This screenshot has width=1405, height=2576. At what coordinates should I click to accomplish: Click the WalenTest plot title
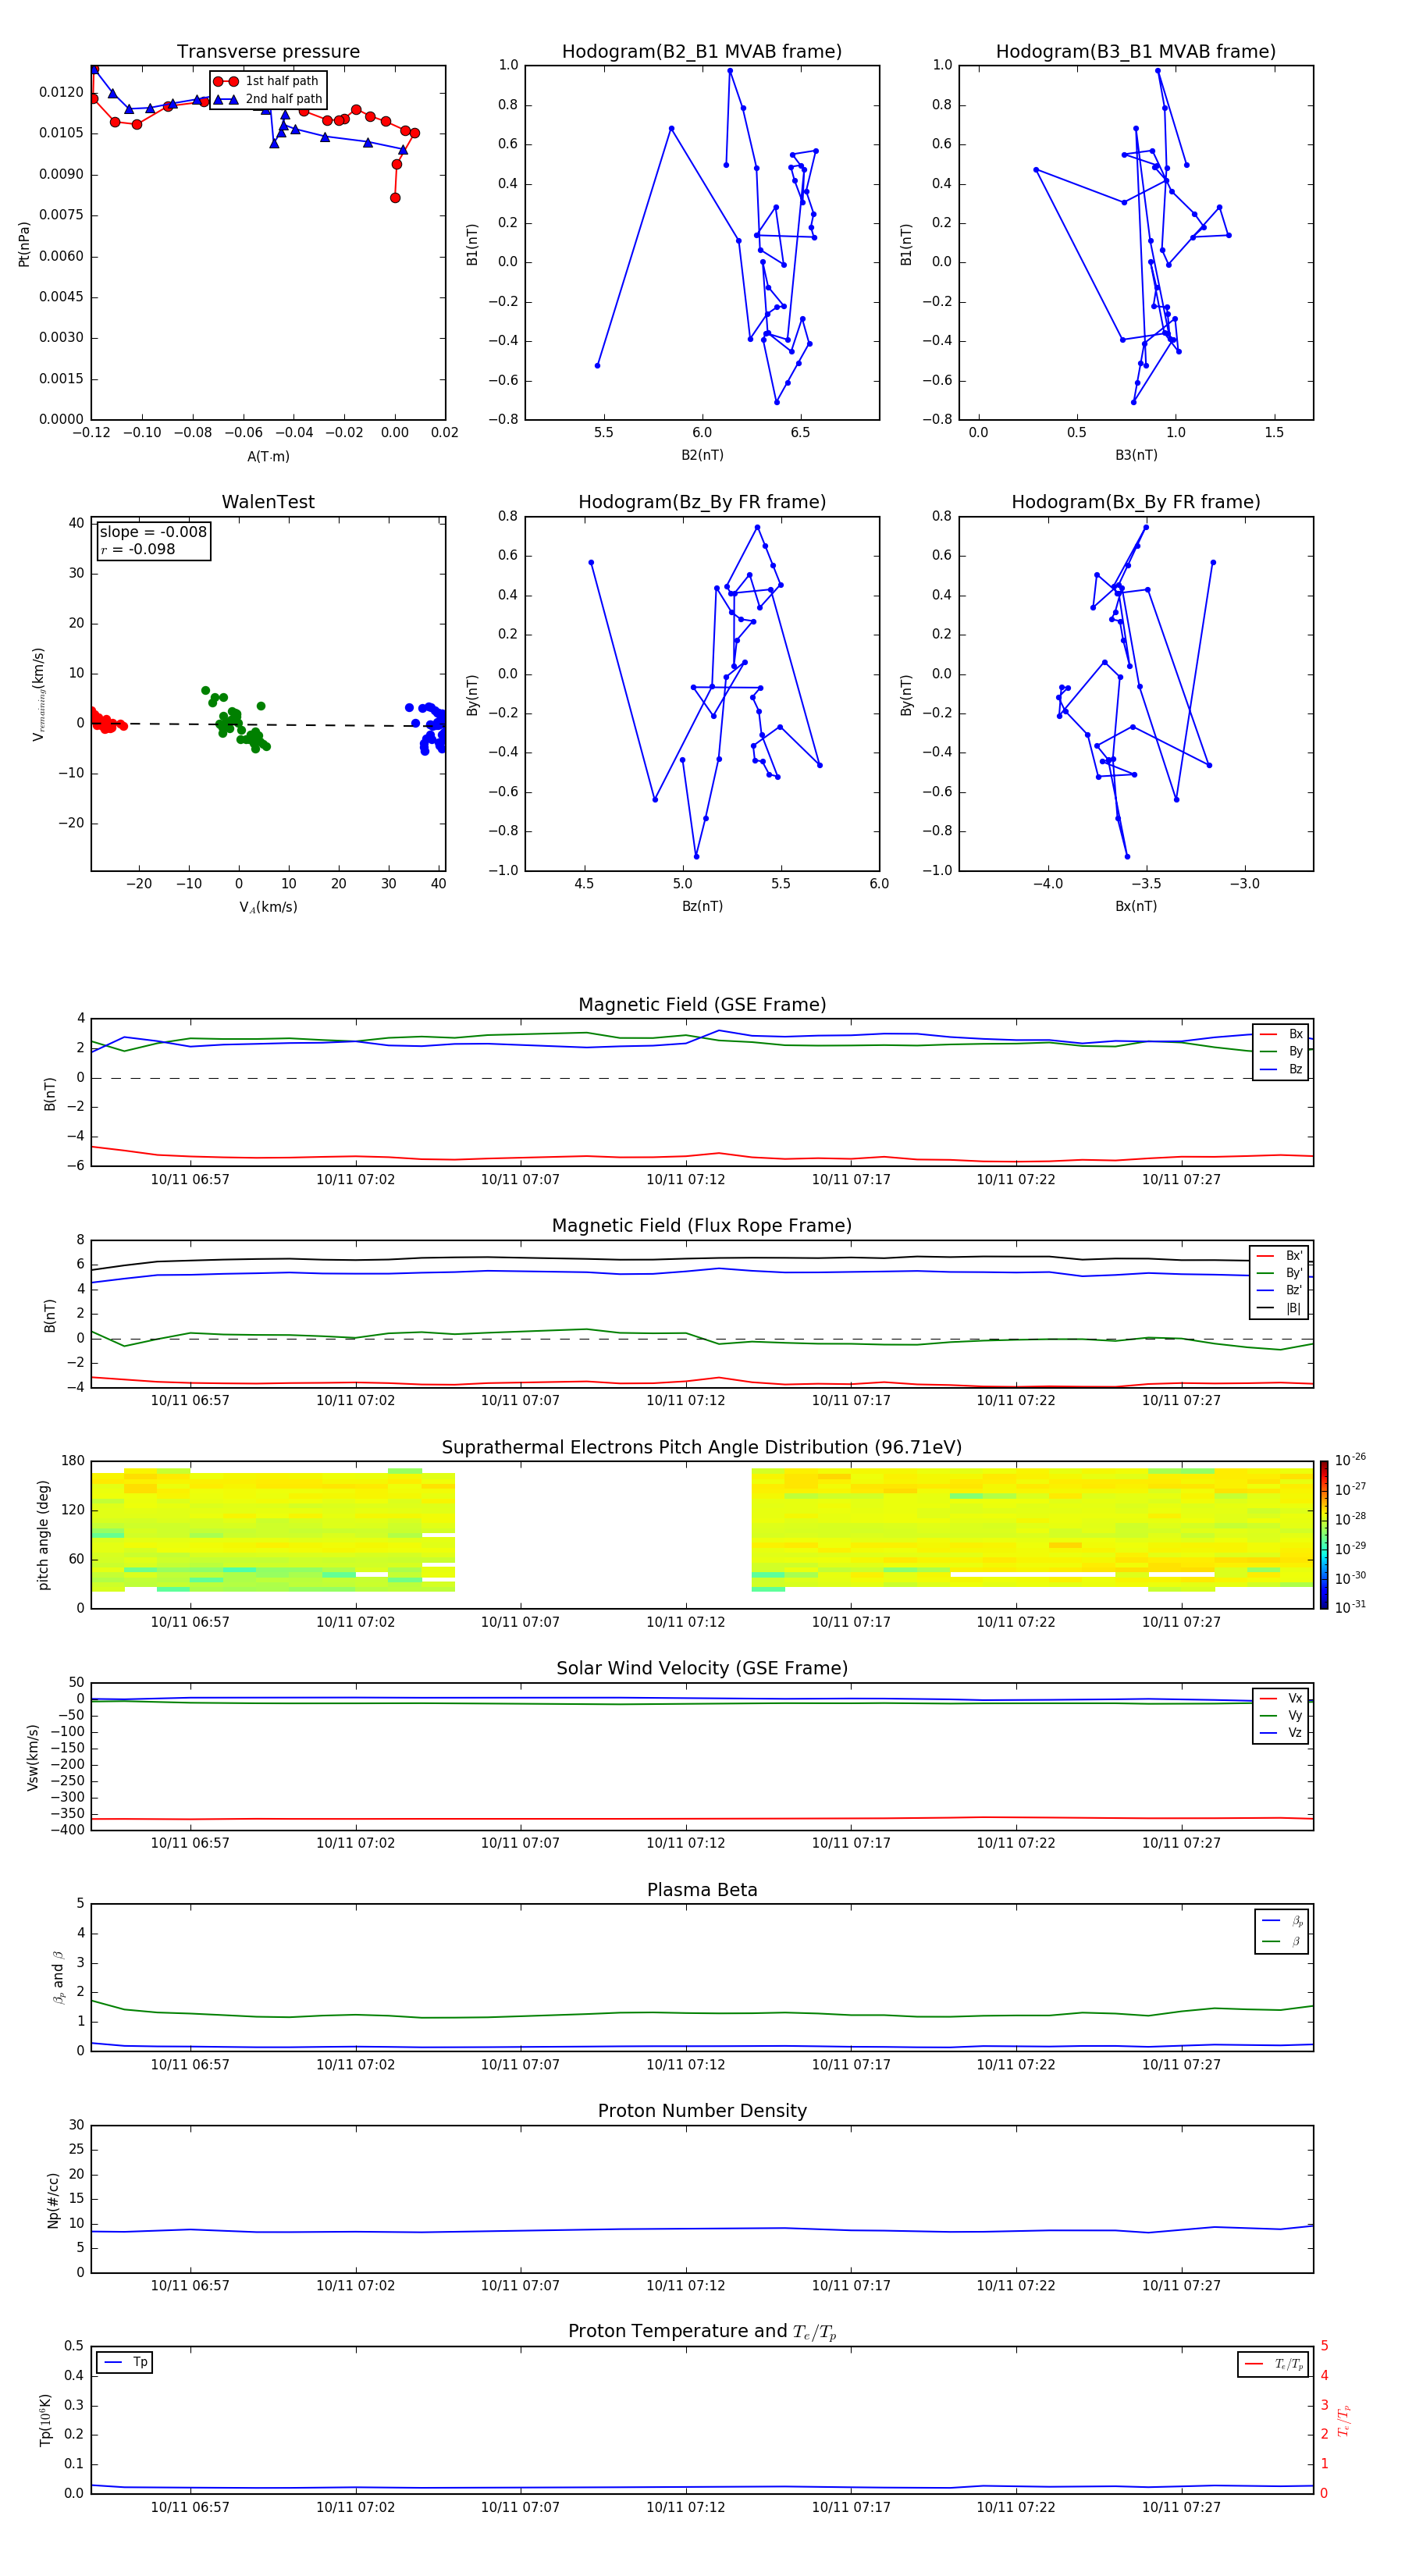point(268,502)
